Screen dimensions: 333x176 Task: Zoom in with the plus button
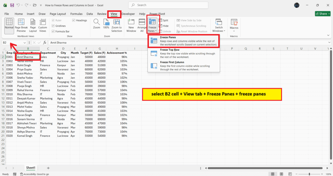click(322, 174)
